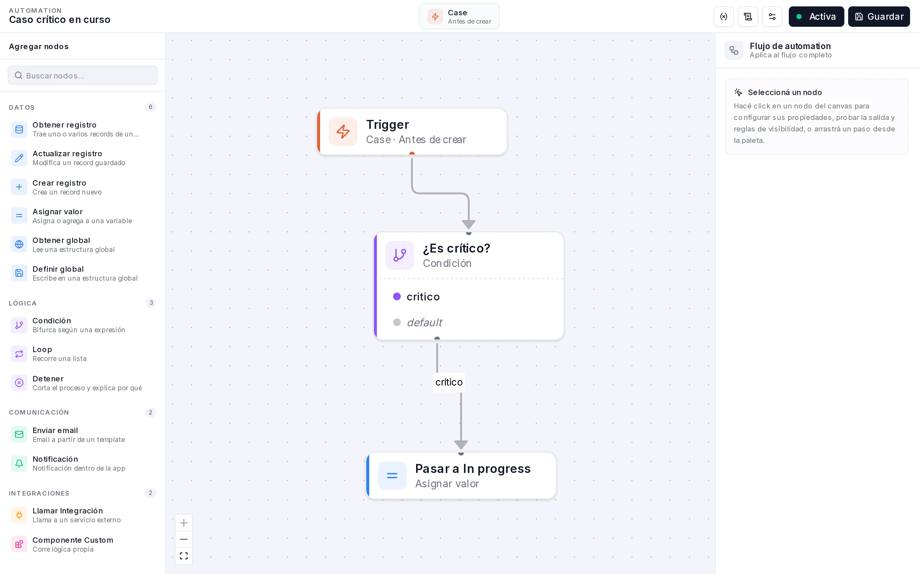Click the Notificación palette label
This screenshot has height=574, width=919.
click(x=55, y=459)
